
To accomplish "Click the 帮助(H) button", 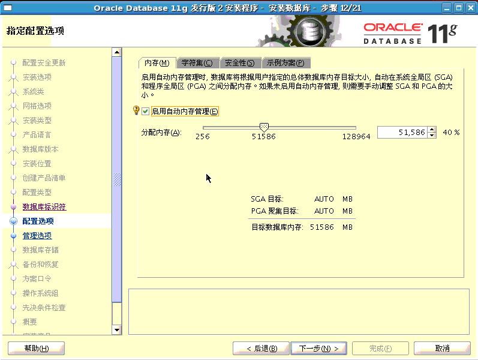I will pos(36,349).
